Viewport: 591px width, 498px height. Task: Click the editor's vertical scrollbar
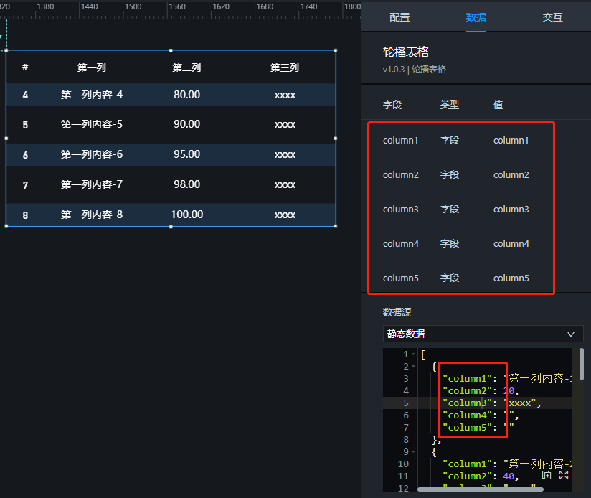[x=581, y=366]
